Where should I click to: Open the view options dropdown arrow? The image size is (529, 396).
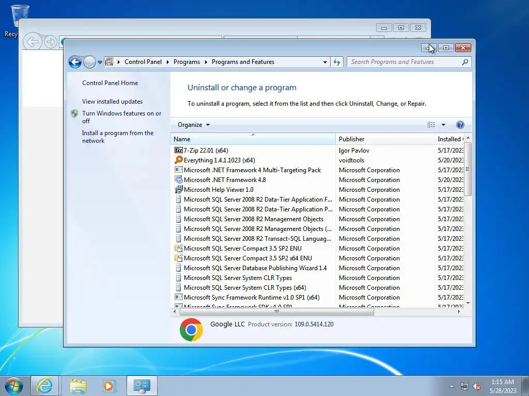443,125
